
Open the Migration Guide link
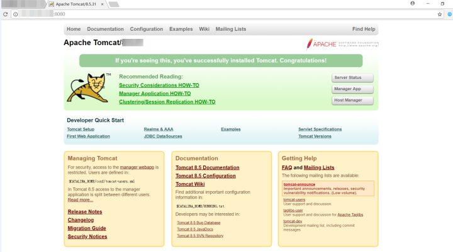tap(87, 228)
